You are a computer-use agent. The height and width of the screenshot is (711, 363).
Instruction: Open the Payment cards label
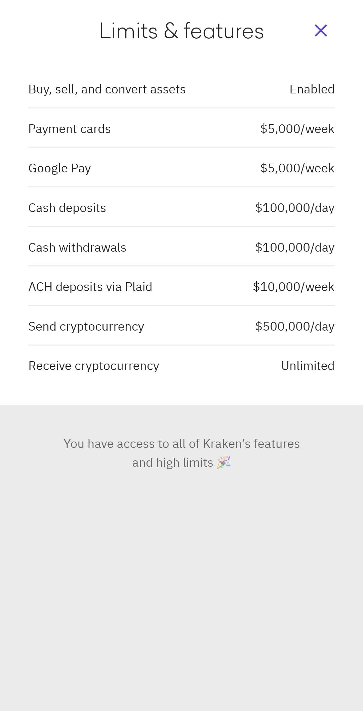point(70,129)
